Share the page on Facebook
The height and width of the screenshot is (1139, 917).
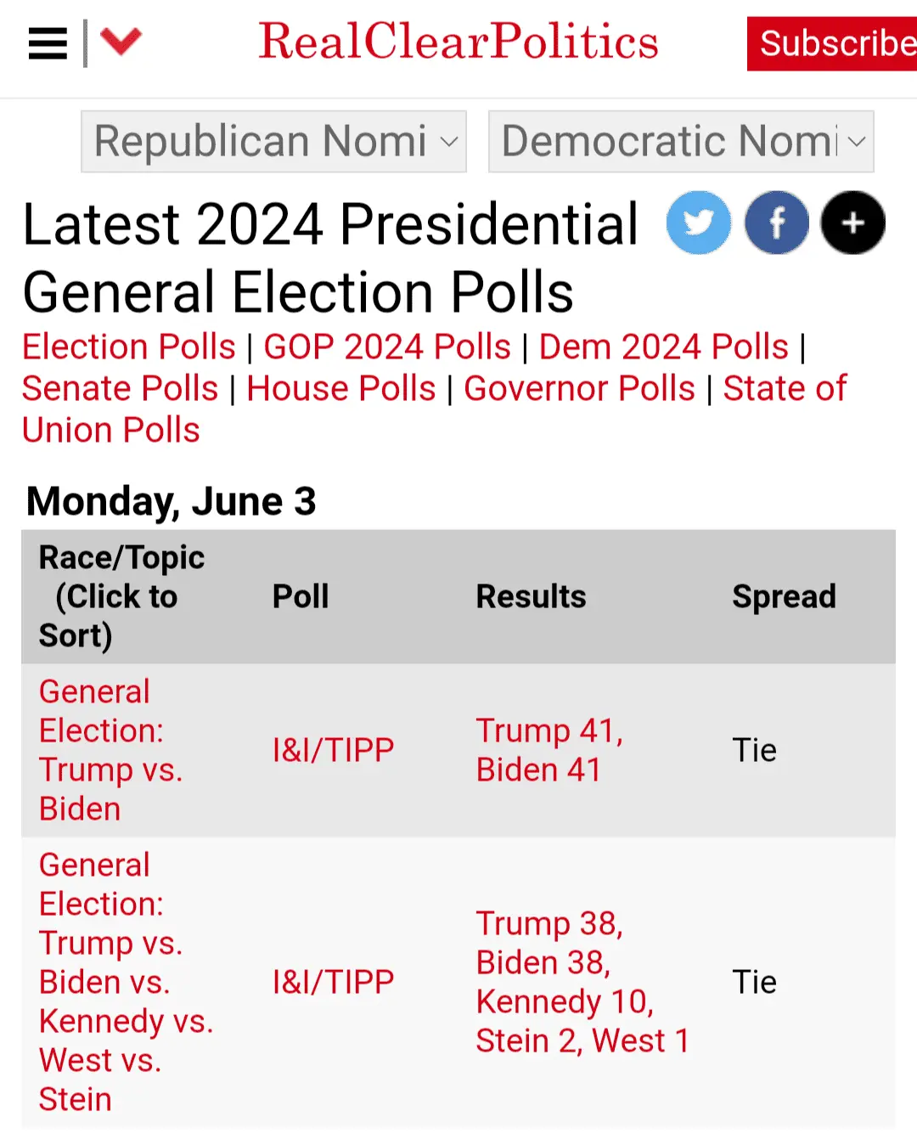776,223
